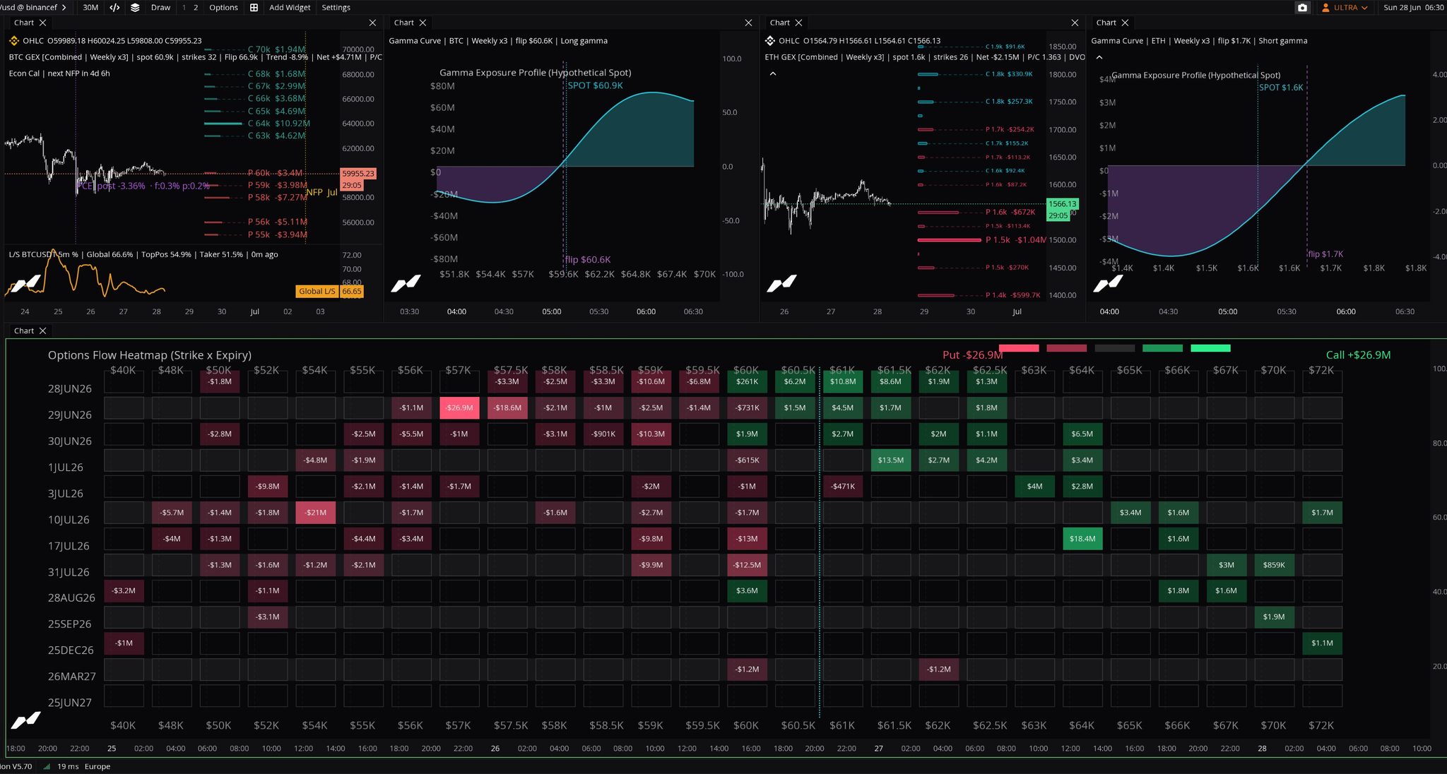Click the $13.5M heatmap cell
The width and height of the screenshot is (1447, 774).
pos(890,460)
